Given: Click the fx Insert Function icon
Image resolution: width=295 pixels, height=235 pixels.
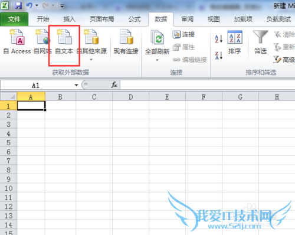Looking at the screenshot, I should (114, 85).
